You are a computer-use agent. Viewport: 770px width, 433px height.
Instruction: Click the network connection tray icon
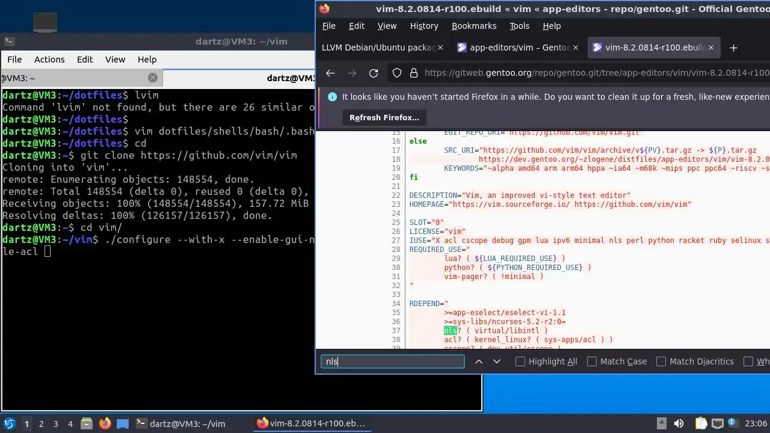(x=717, y=423)
